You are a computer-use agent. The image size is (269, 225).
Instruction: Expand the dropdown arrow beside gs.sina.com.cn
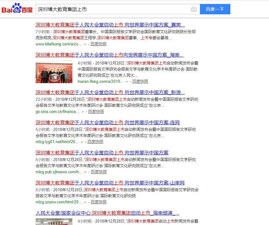tap(82, 112)
